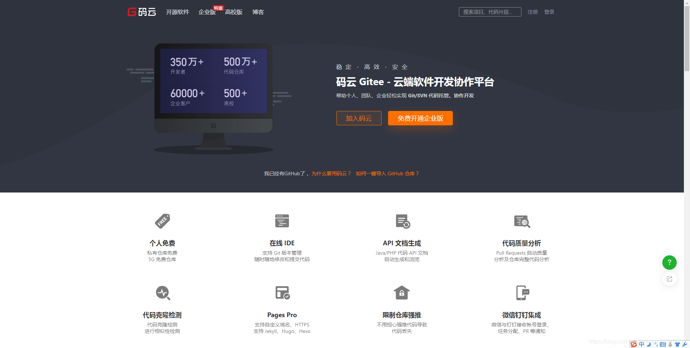Viewport: 690px width, 348px height.
Task: Click the Sogou input method S icon
Action: [634, 344]
